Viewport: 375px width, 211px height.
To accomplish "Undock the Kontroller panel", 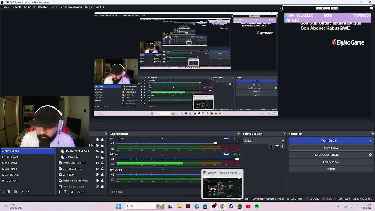I will 372,134.
